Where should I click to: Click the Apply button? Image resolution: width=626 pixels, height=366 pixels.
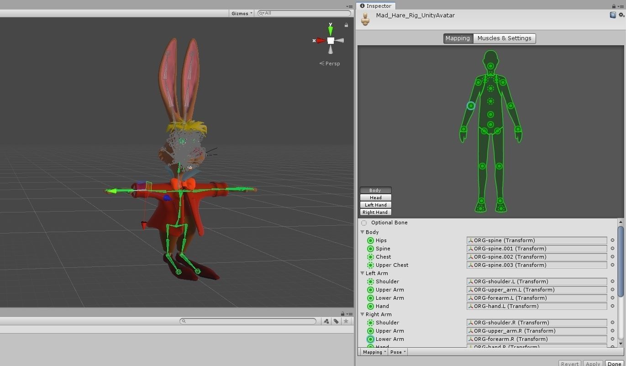(x=593, y=364)
